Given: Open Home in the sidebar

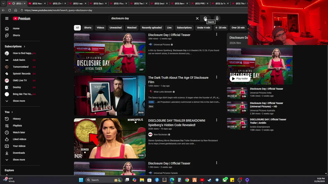Looking at the screenshot, I should [20, 28].
